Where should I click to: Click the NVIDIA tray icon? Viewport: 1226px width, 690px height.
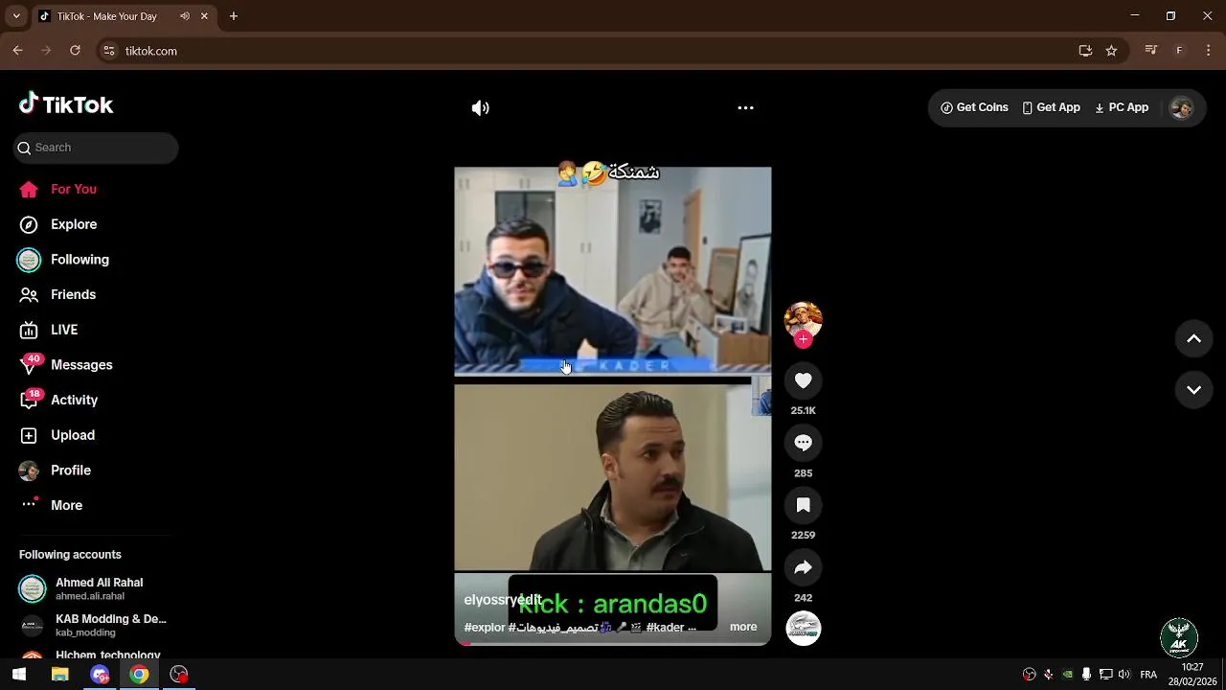[x=1067, y=675]
